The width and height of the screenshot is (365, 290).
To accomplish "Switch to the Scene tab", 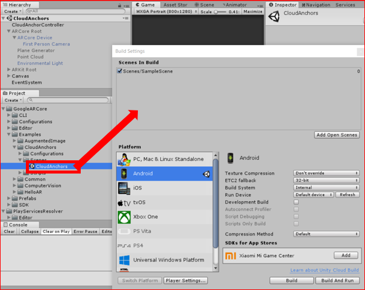I will [x=204, y=5].
